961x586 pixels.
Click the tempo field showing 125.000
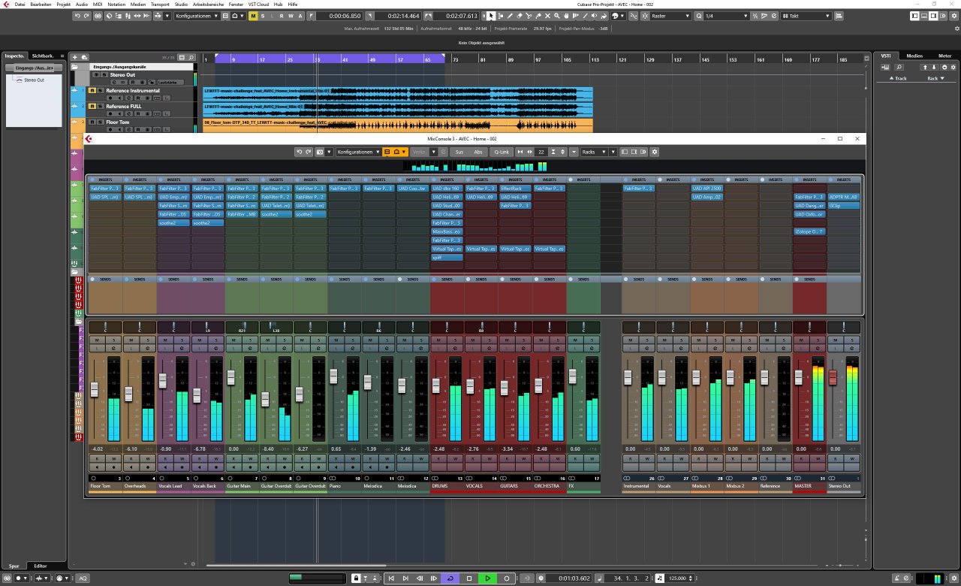pos(677,578)
